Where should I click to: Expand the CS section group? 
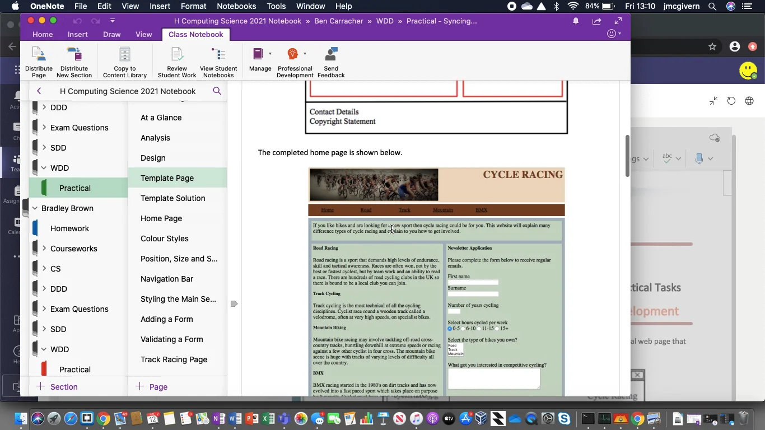[x=44, y=268]
